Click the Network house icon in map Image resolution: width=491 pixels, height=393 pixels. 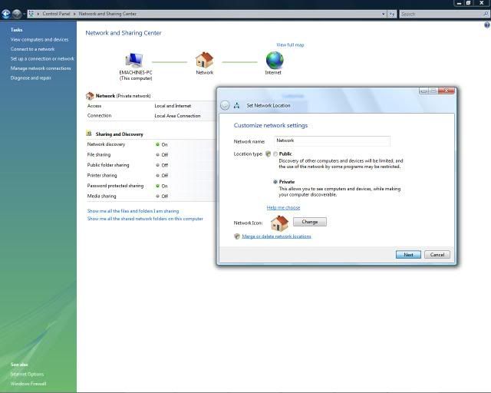click(x=204, y=61)
